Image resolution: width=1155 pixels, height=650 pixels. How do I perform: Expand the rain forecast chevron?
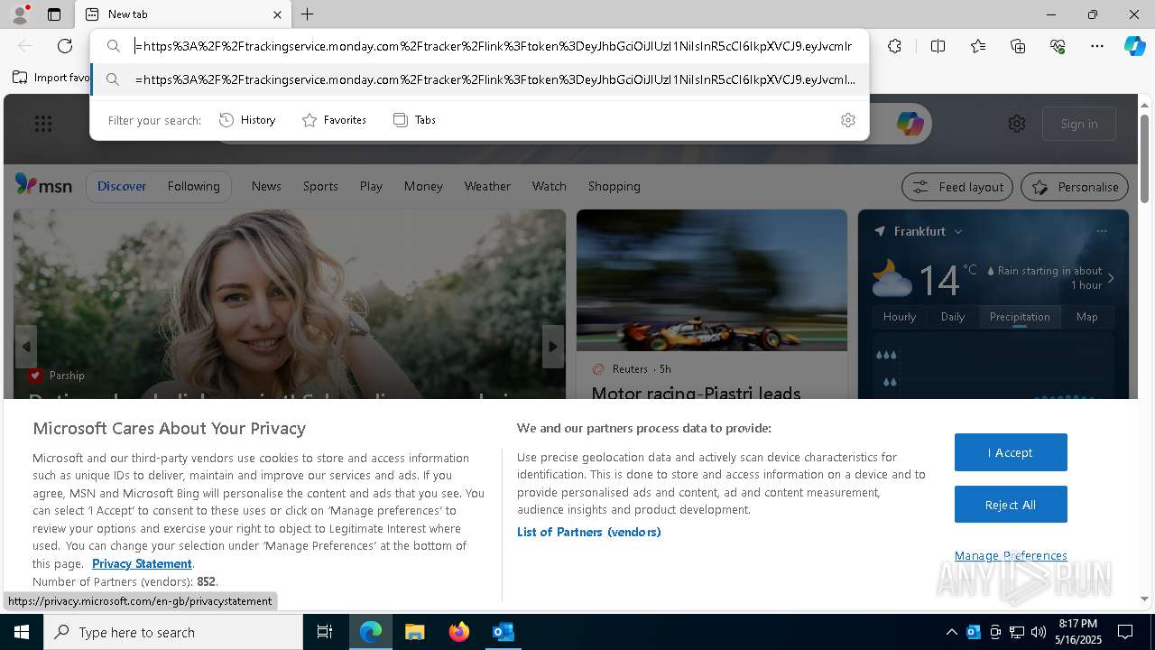[x=1111, y=278]
